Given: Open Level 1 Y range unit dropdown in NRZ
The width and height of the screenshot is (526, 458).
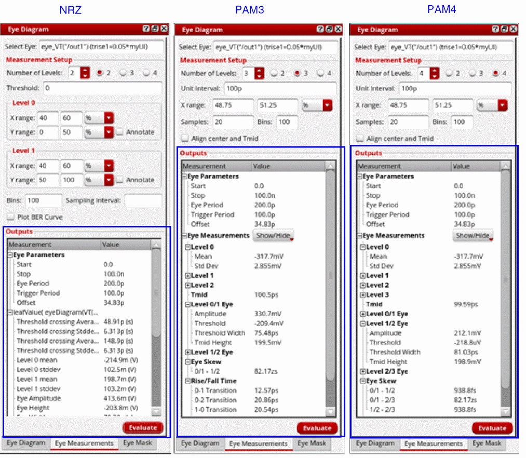Looking at the screenshot, I should pos(109,180).
